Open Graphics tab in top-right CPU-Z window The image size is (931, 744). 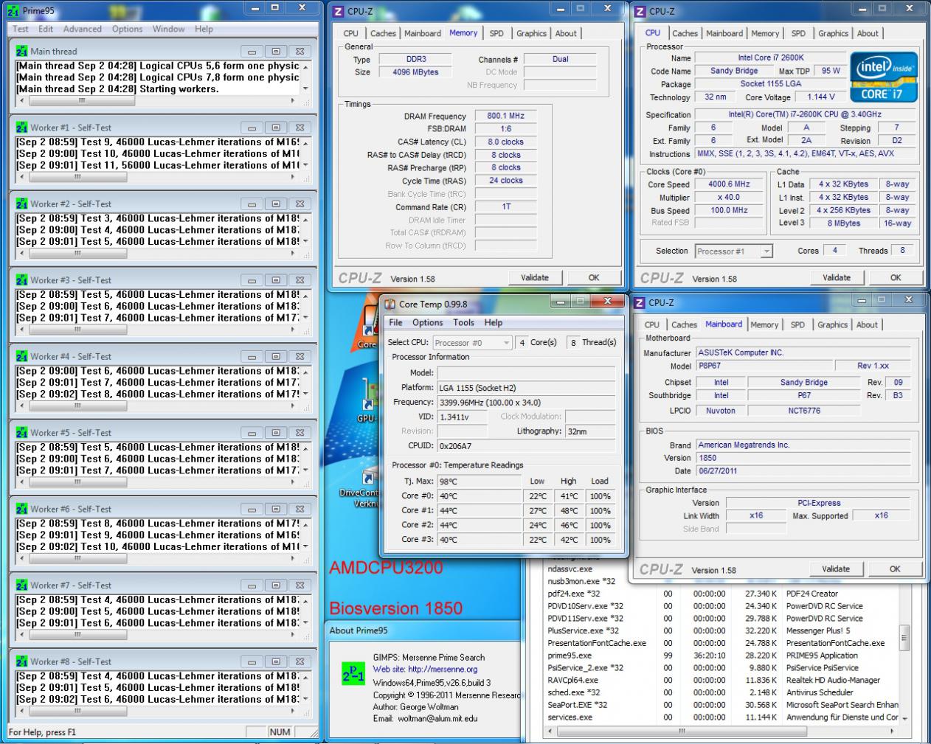[x=833, y=33]
